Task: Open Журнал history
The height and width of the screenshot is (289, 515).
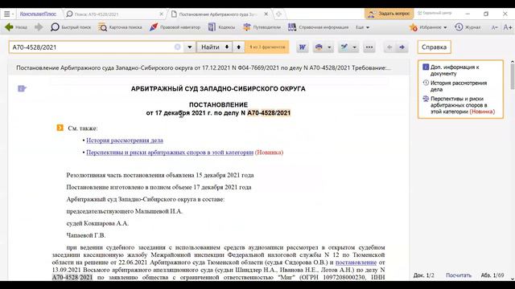Action: [468, 27]
